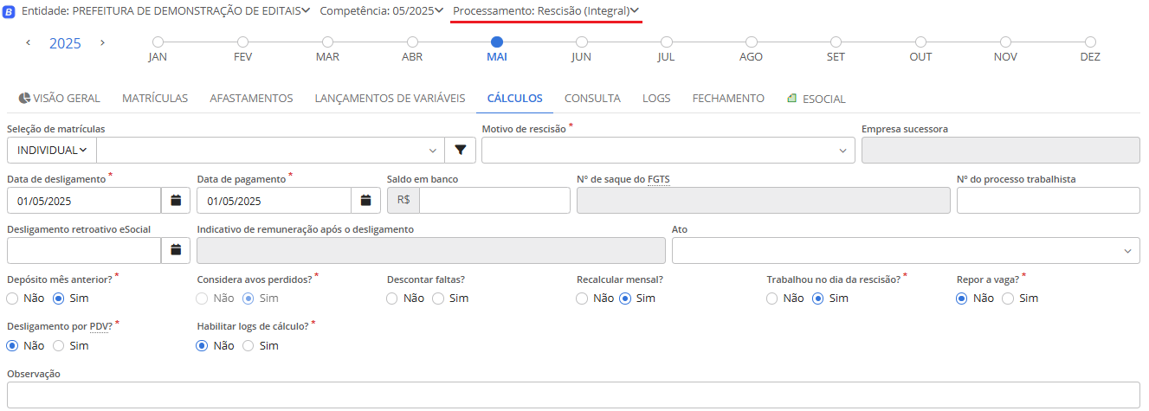
Task: Open calendar for Data de pagamento
Action: [365, 201]
